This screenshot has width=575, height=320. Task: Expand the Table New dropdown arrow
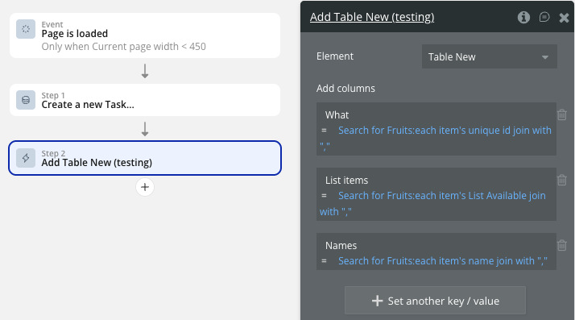click(x=545, y=57)
